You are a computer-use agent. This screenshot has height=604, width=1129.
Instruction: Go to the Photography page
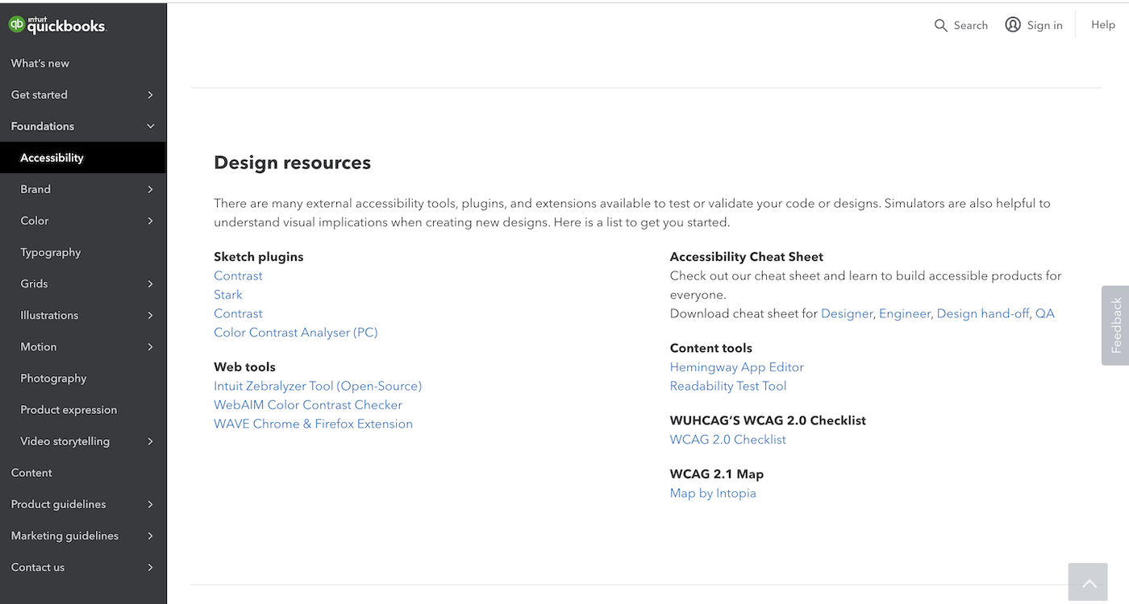(53, 379)
